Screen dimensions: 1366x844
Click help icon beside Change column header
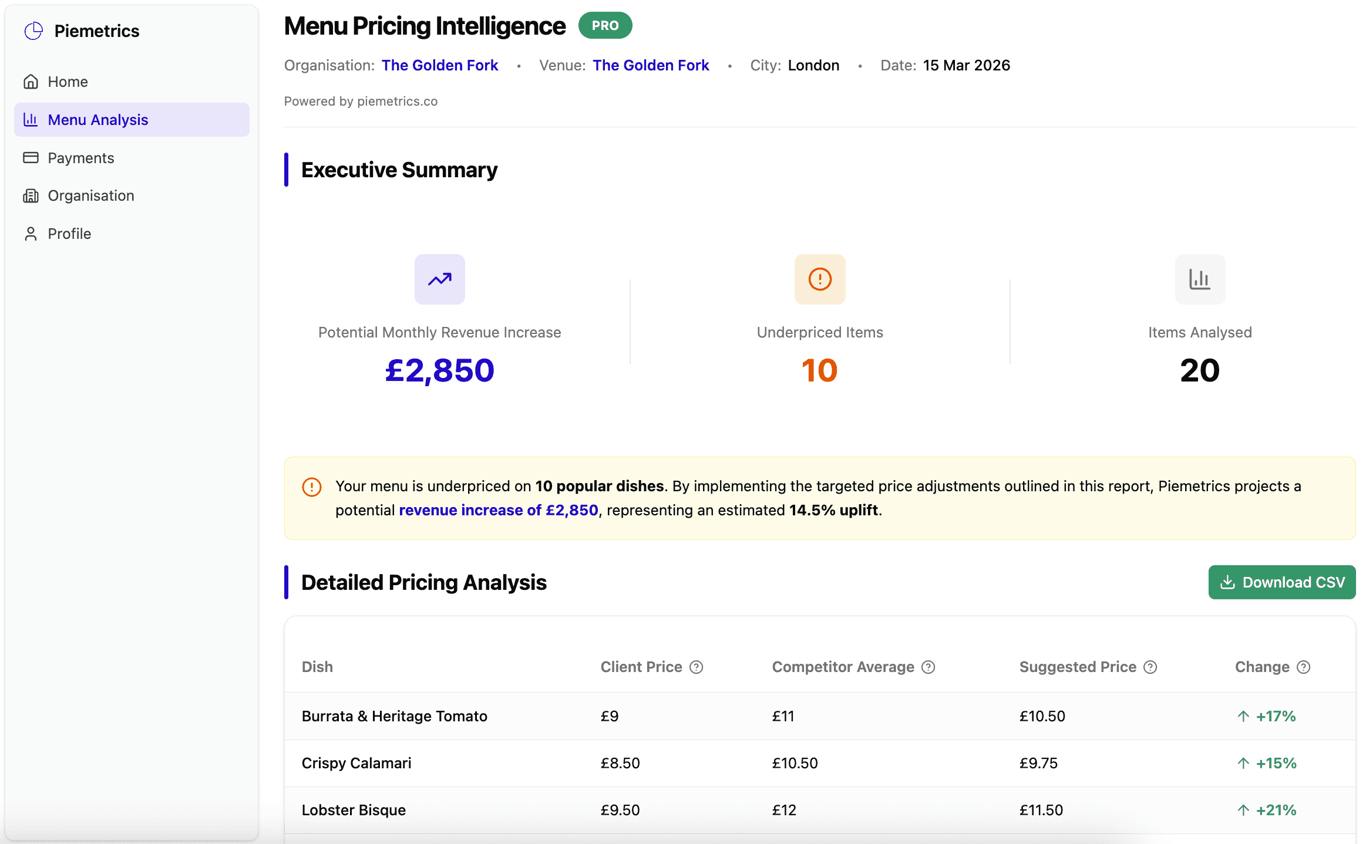[1303, 667]
